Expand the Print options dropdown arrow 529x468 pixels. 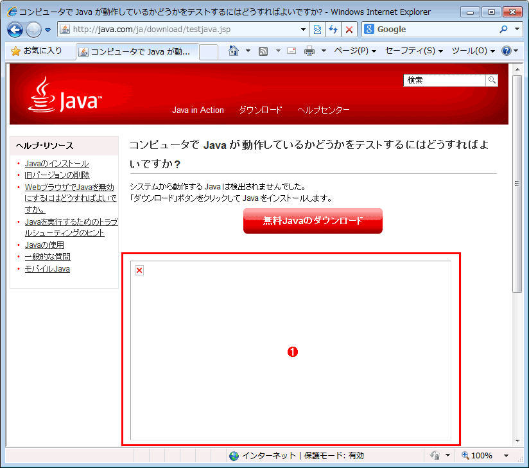click(x=324, y=51)
